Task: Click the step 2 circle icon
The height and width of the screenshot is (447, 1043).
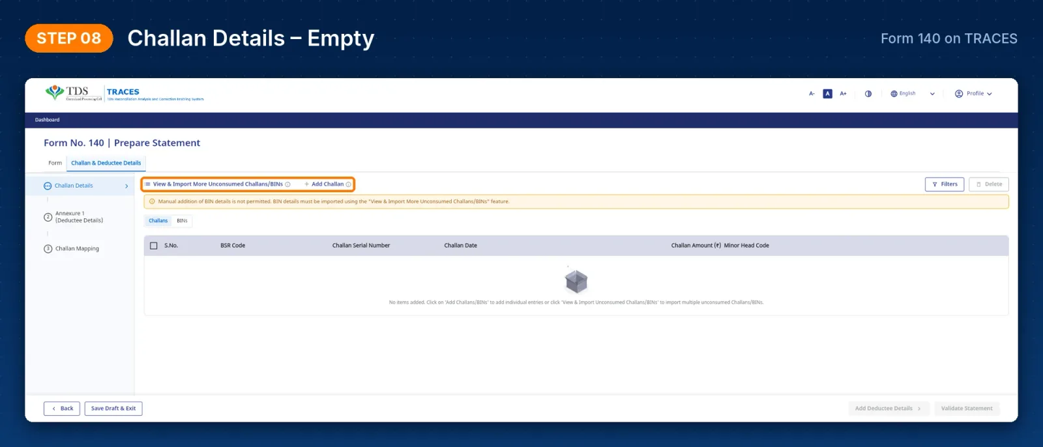Action: (x=48, y=217)
